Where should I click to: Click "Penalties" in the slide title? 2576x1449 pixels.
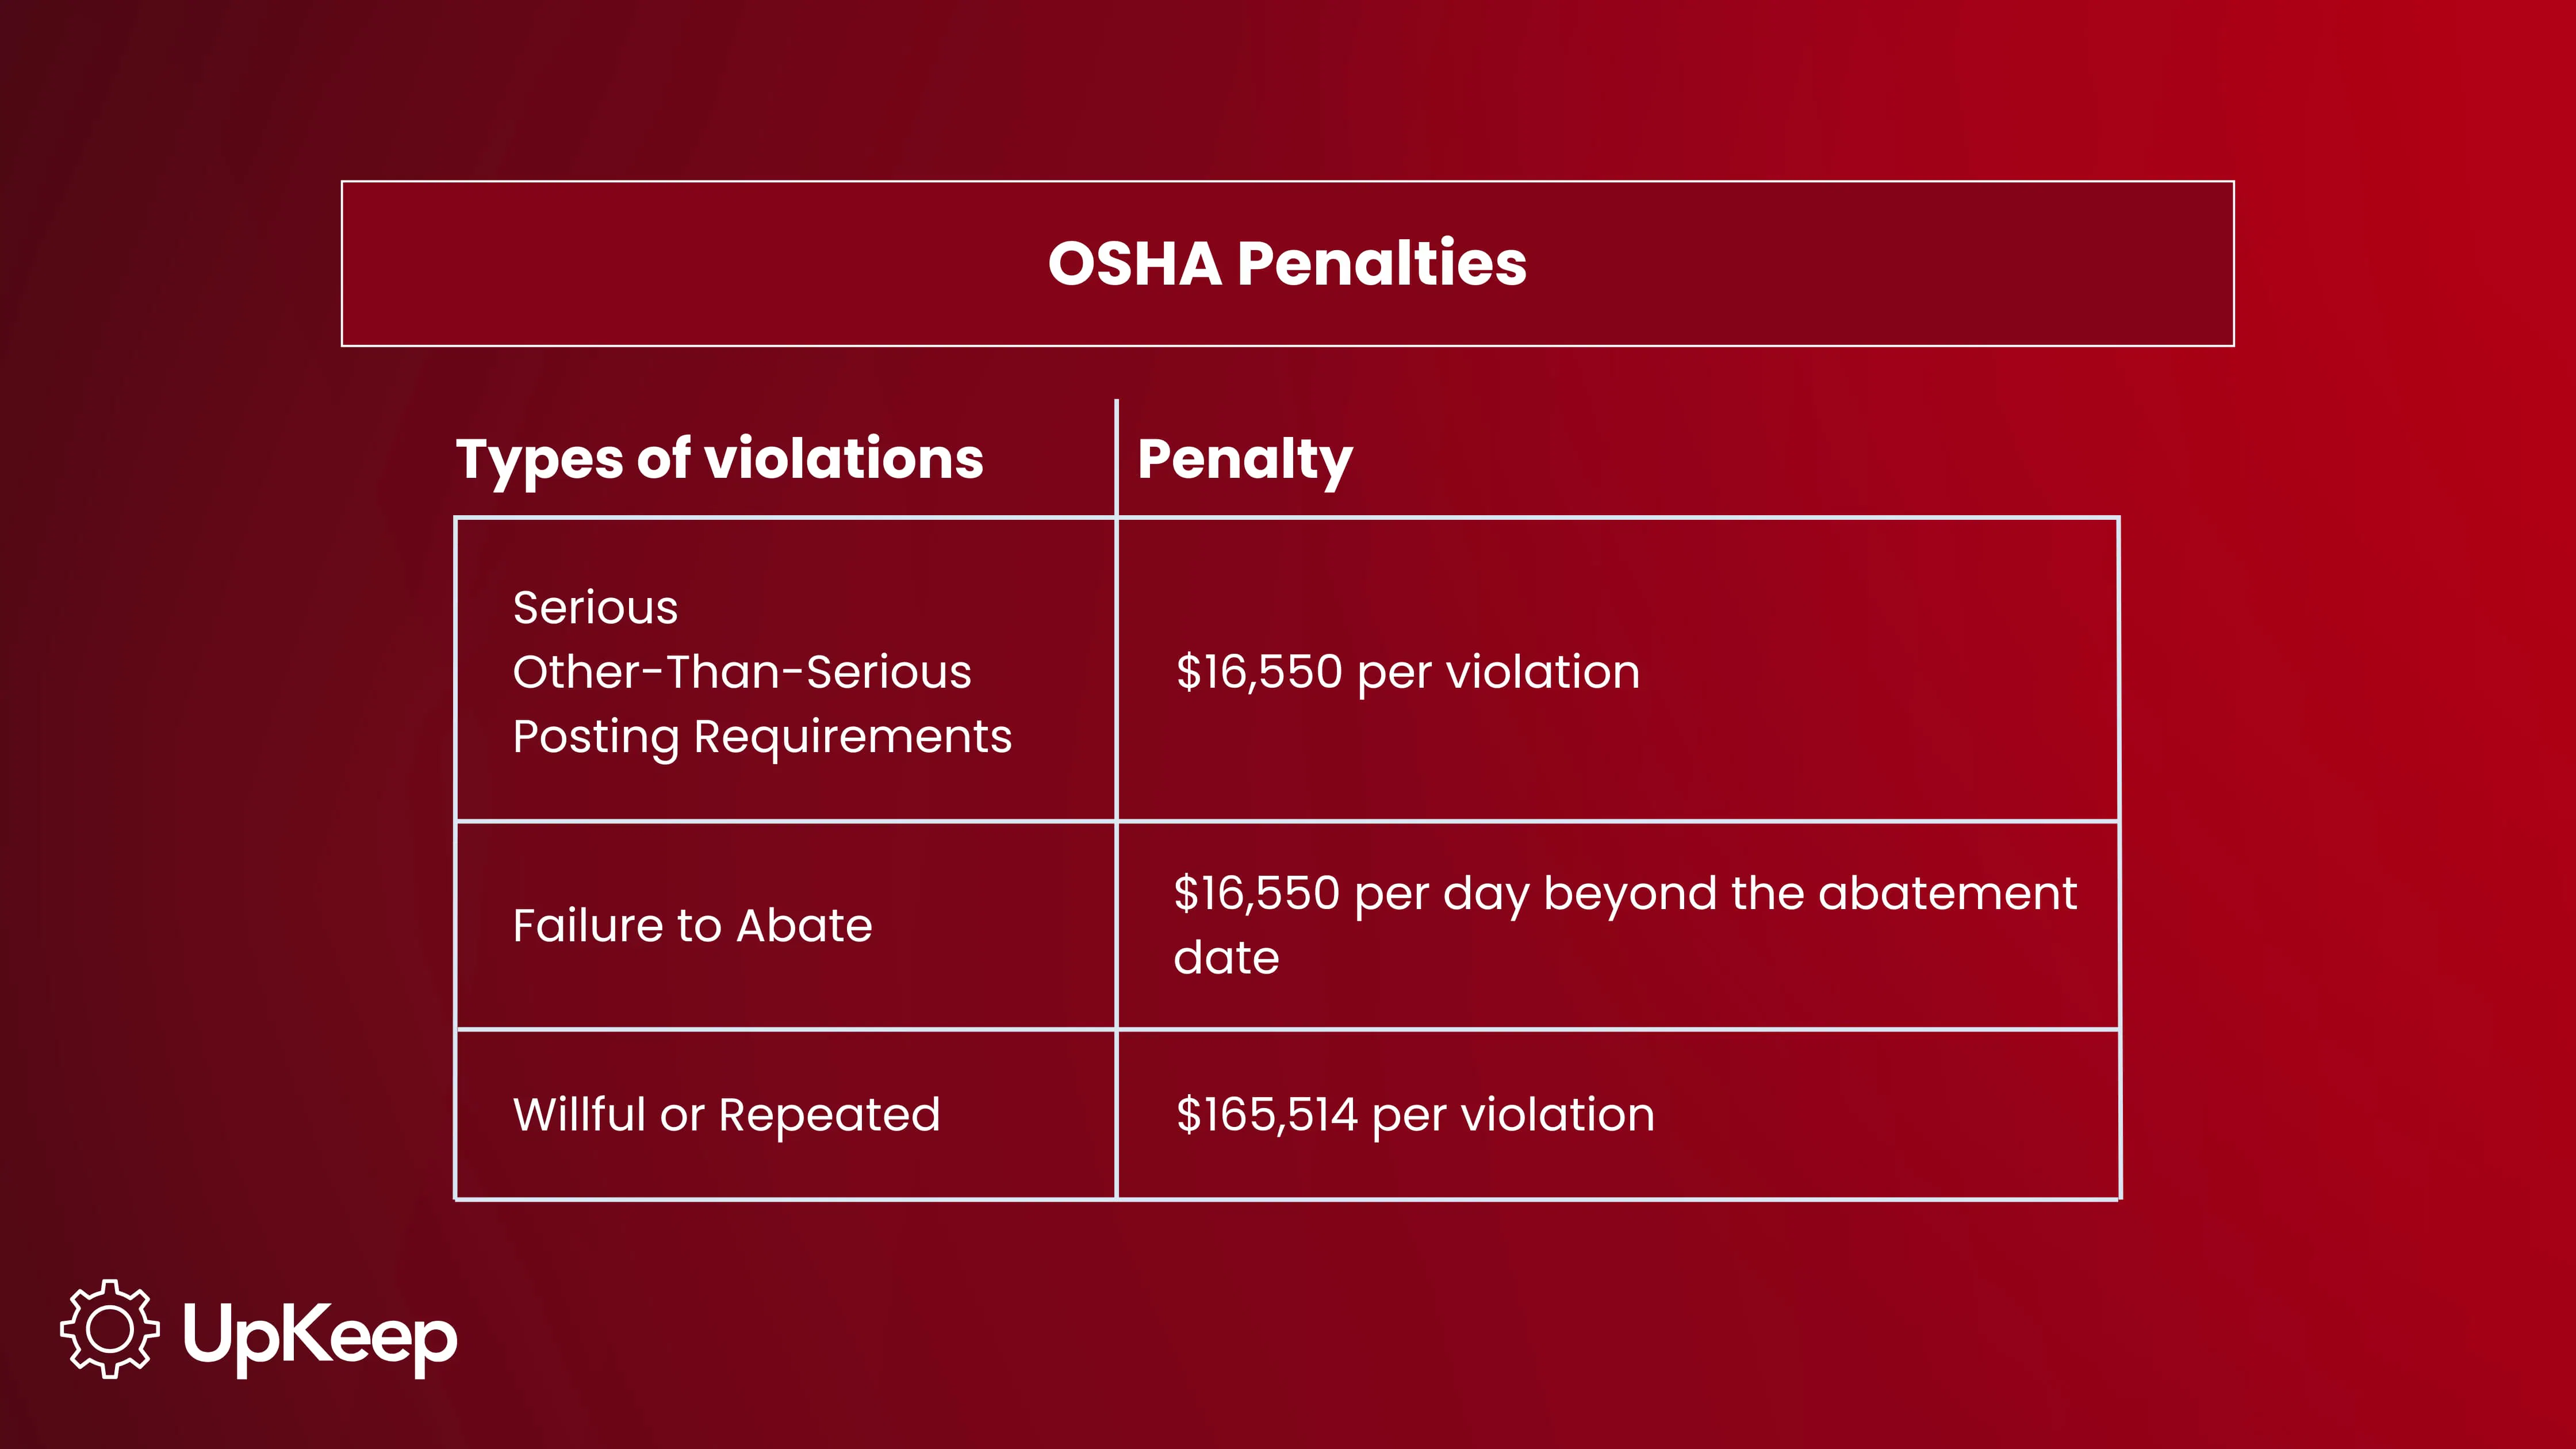tap(1381, 264)
